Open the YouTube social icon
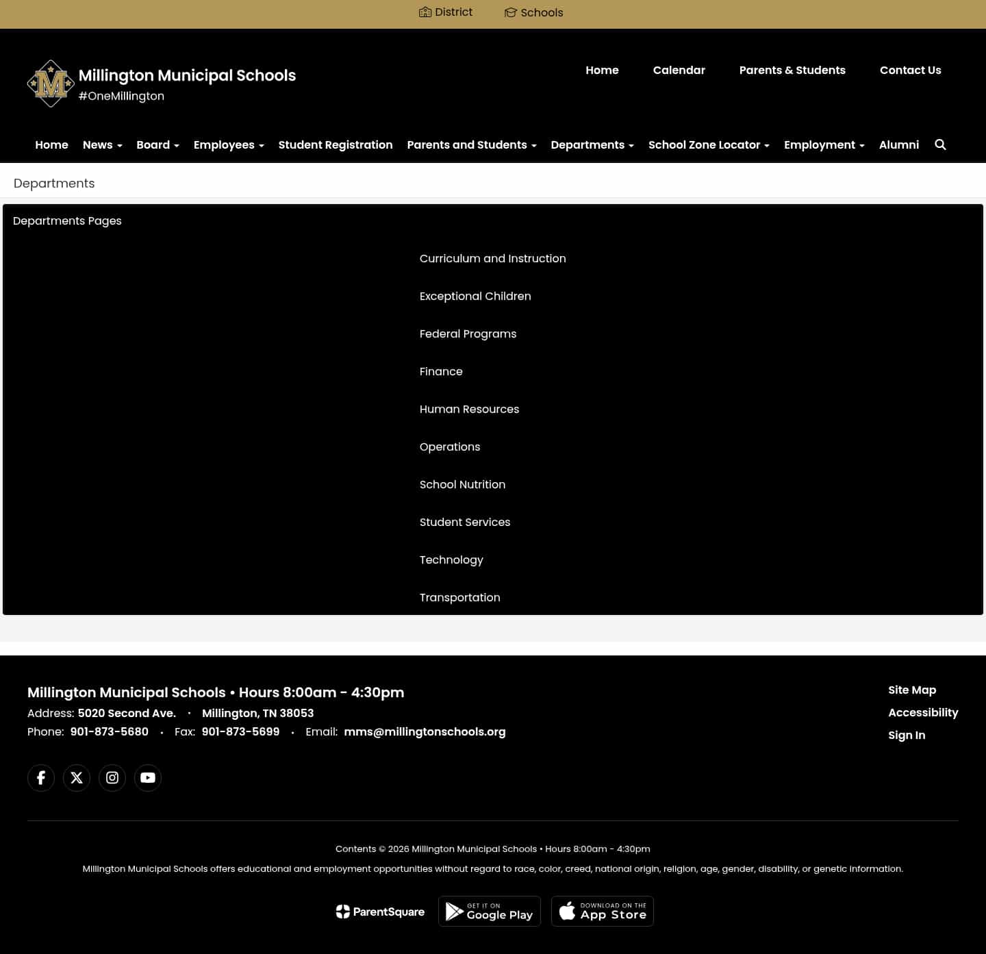 (x=148, y=778)
